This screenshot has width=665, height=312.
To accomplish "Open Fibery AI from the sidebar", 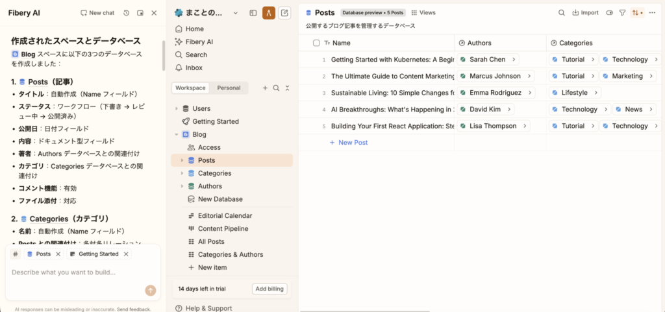I will (x=232, y=42).
